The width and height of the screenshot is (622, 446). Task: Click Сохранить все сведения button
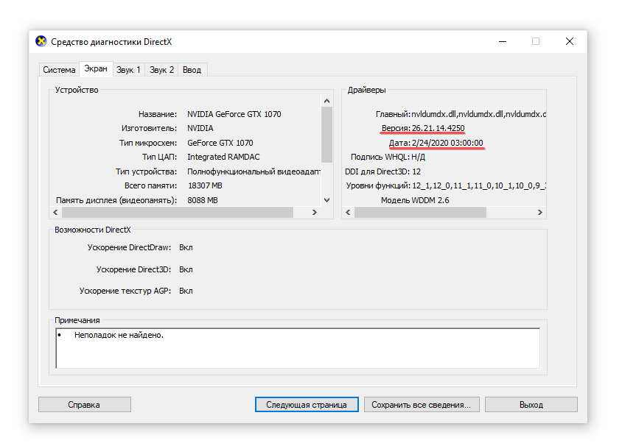[422, 404]
